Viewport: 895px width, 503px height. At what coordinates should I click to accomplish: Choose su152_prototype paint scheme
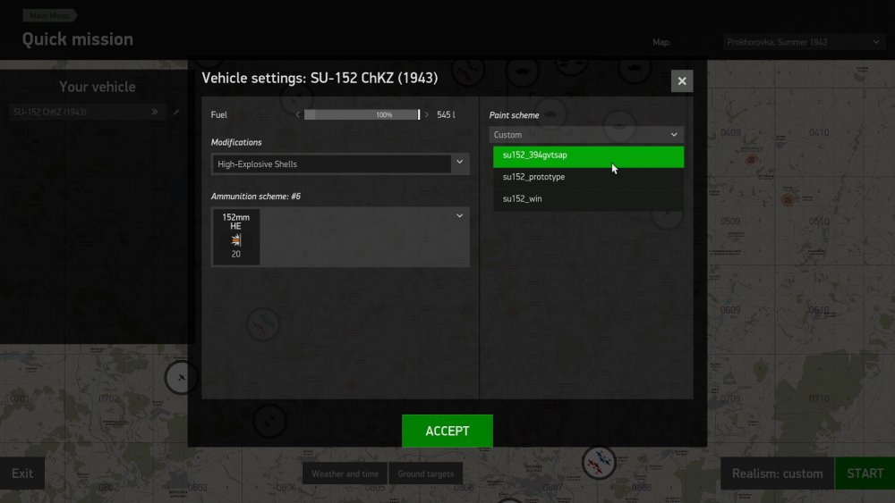point(589,177)
